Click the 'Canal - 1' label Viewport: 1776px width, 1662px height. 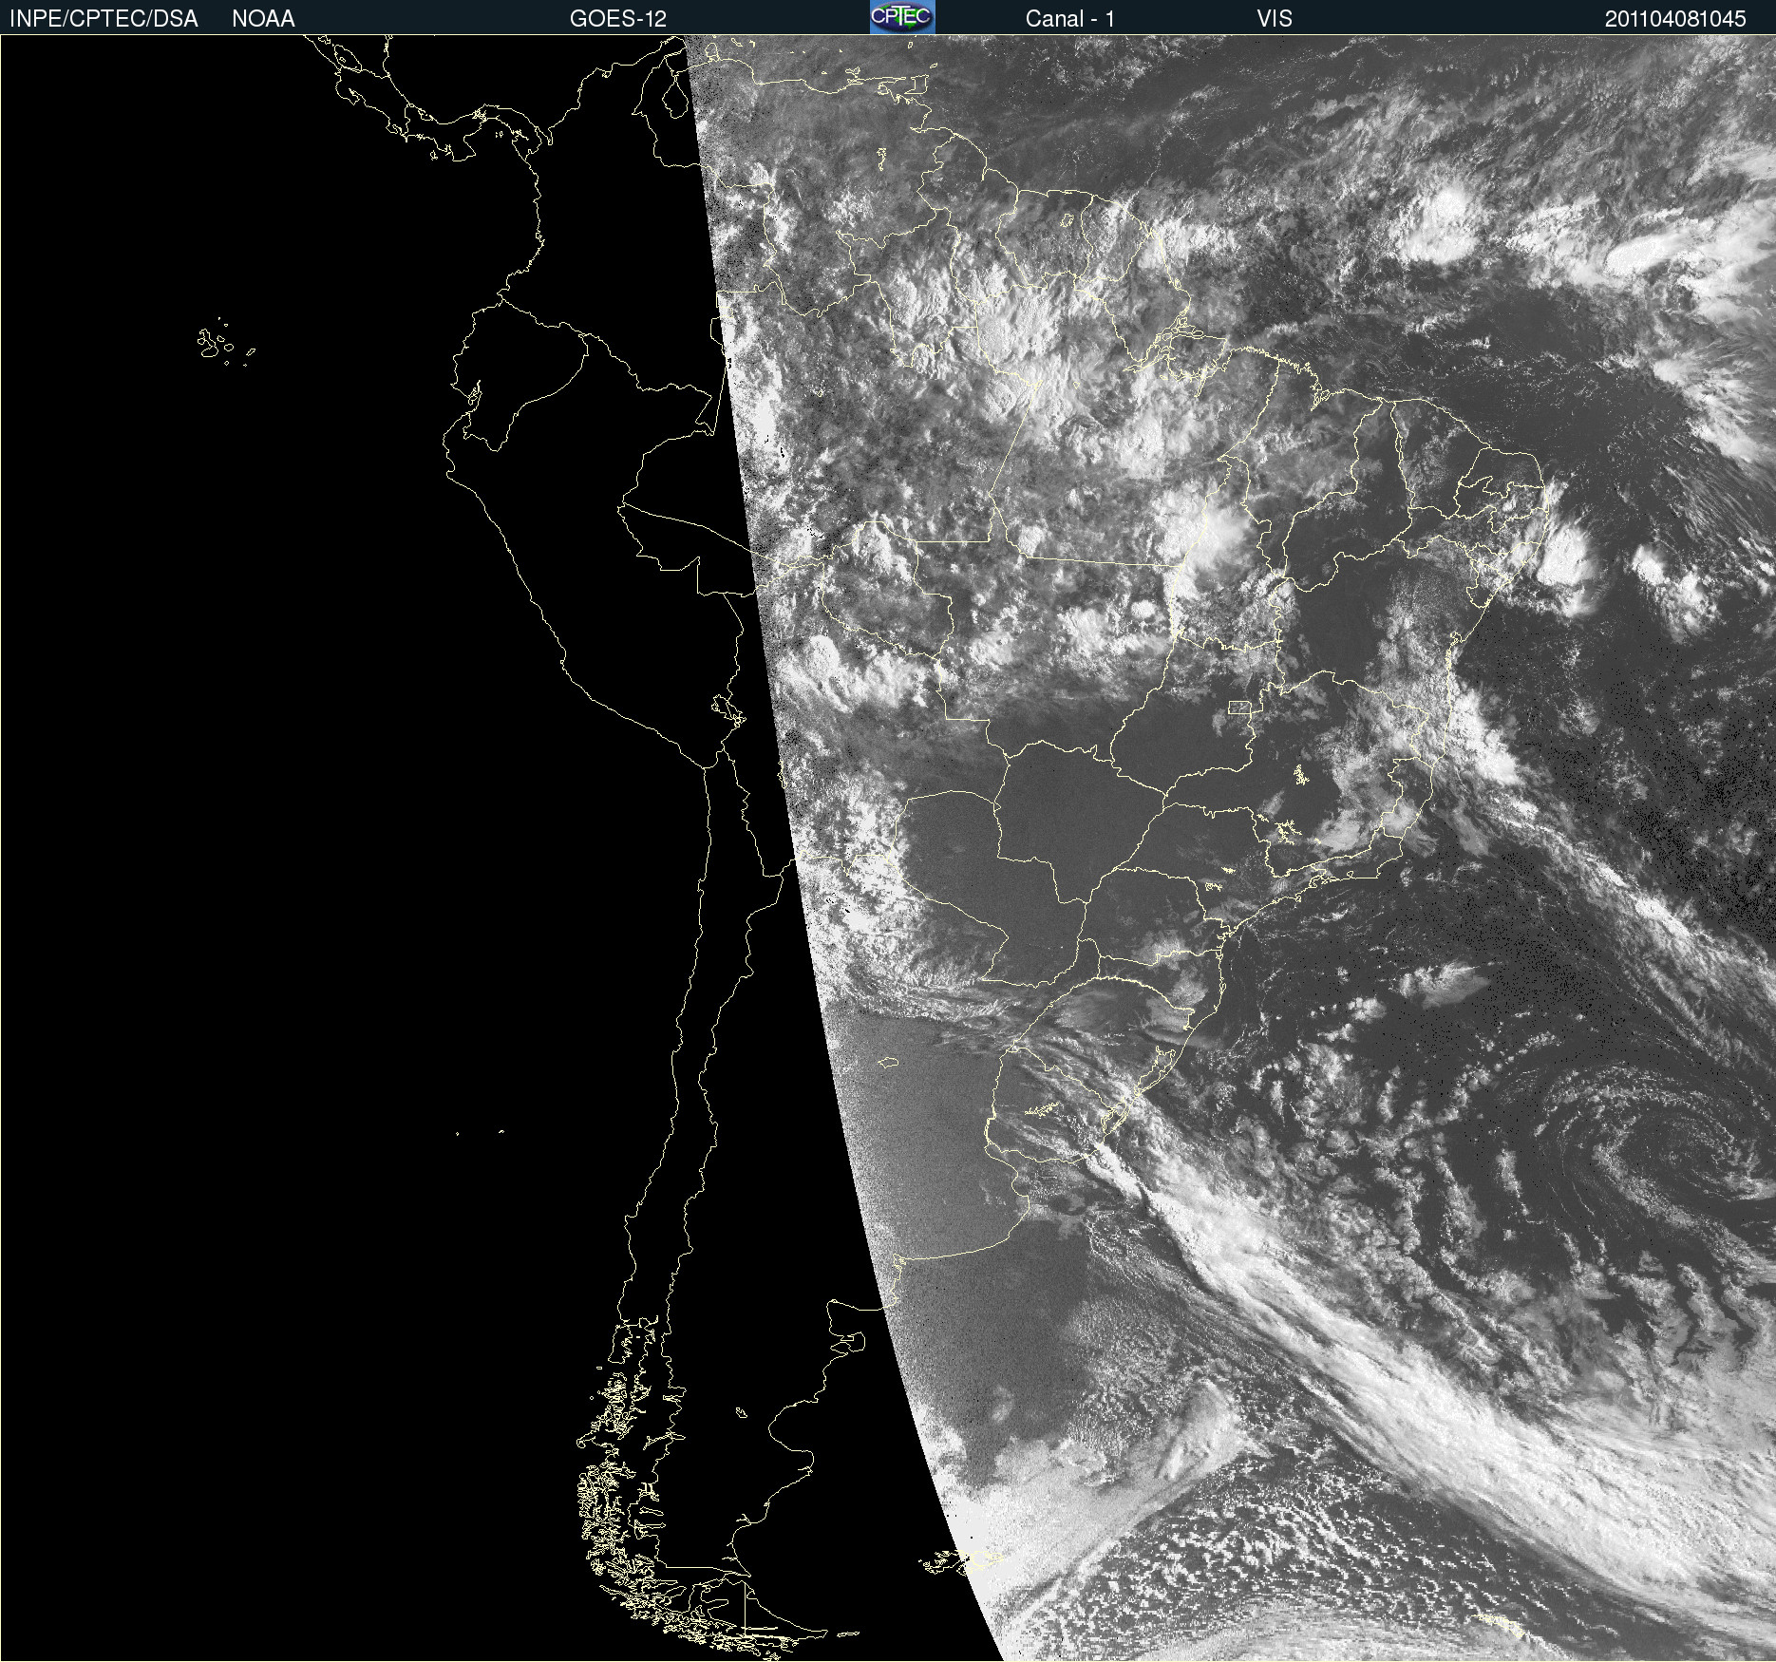[x=1070, y=19]
